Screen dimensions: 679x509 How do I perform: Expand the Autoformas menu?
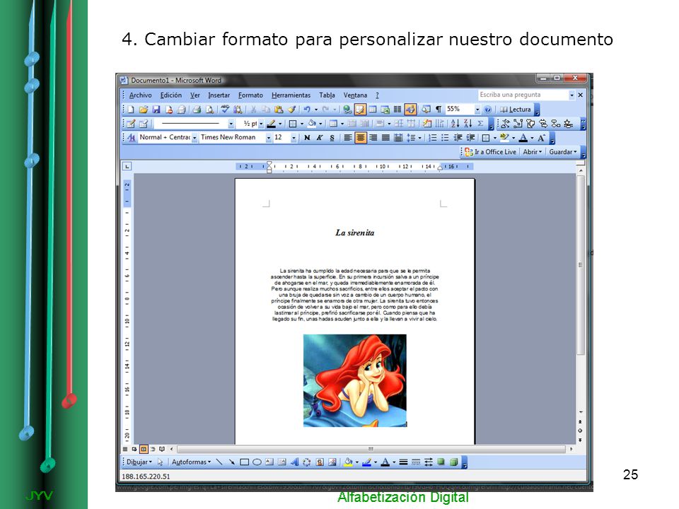191,462
